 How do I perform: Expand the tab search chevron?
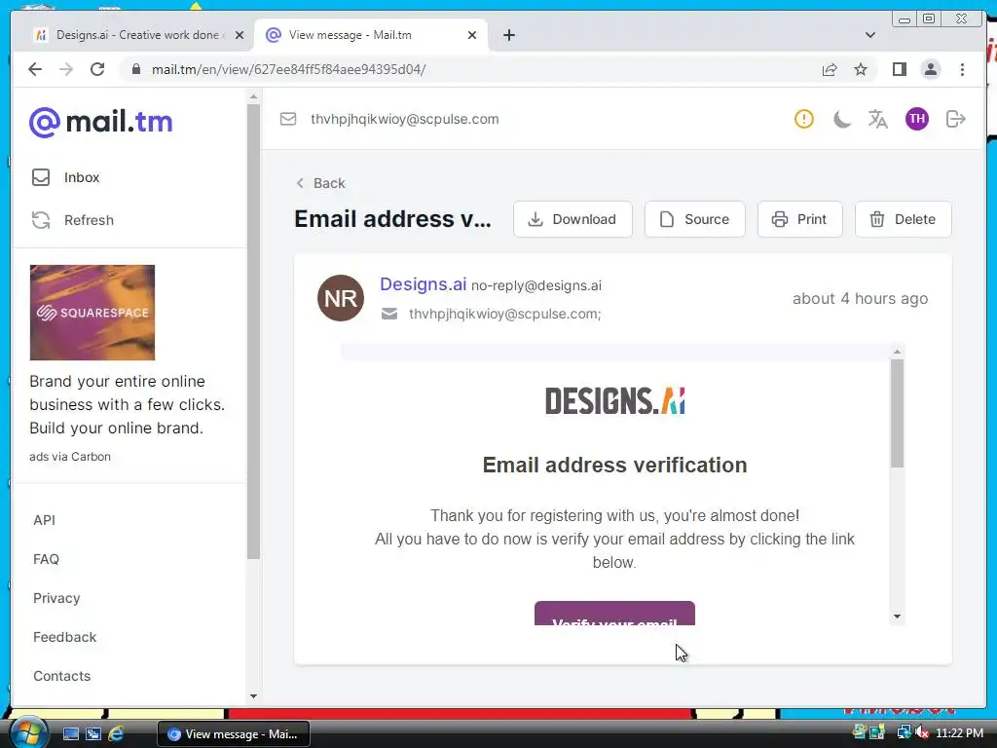[x=870, y=35]
